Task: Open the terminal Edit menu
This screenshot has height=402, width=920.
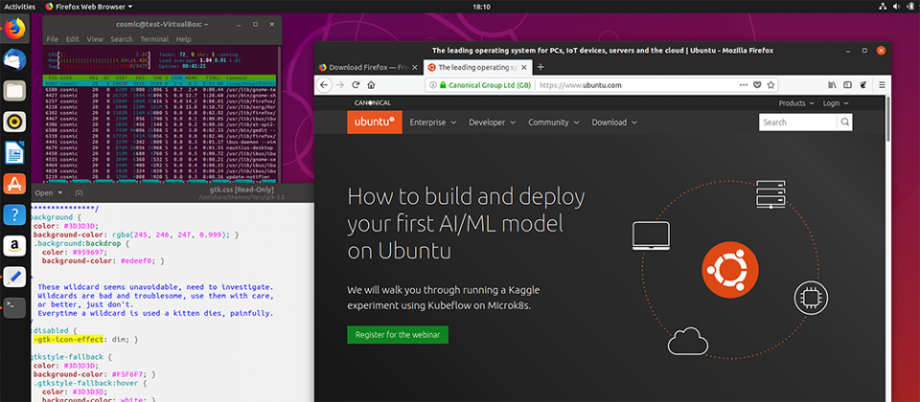Action: [x=72, y=39]
